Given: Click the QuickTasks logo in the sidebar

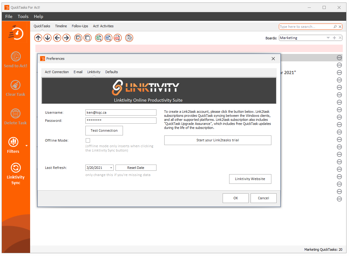Looking at the screenshot, I should (16, 33).
